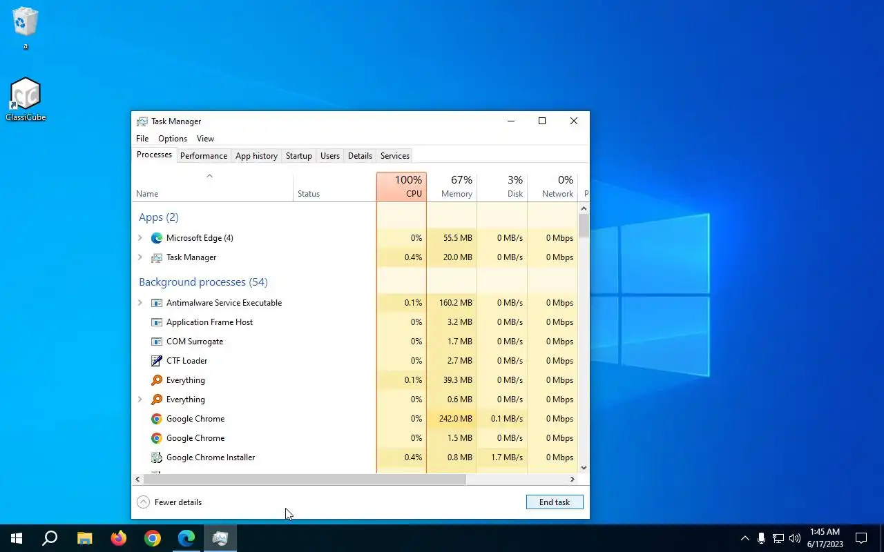
Task: Sort by the Memory column header
Action: point(452,187)
